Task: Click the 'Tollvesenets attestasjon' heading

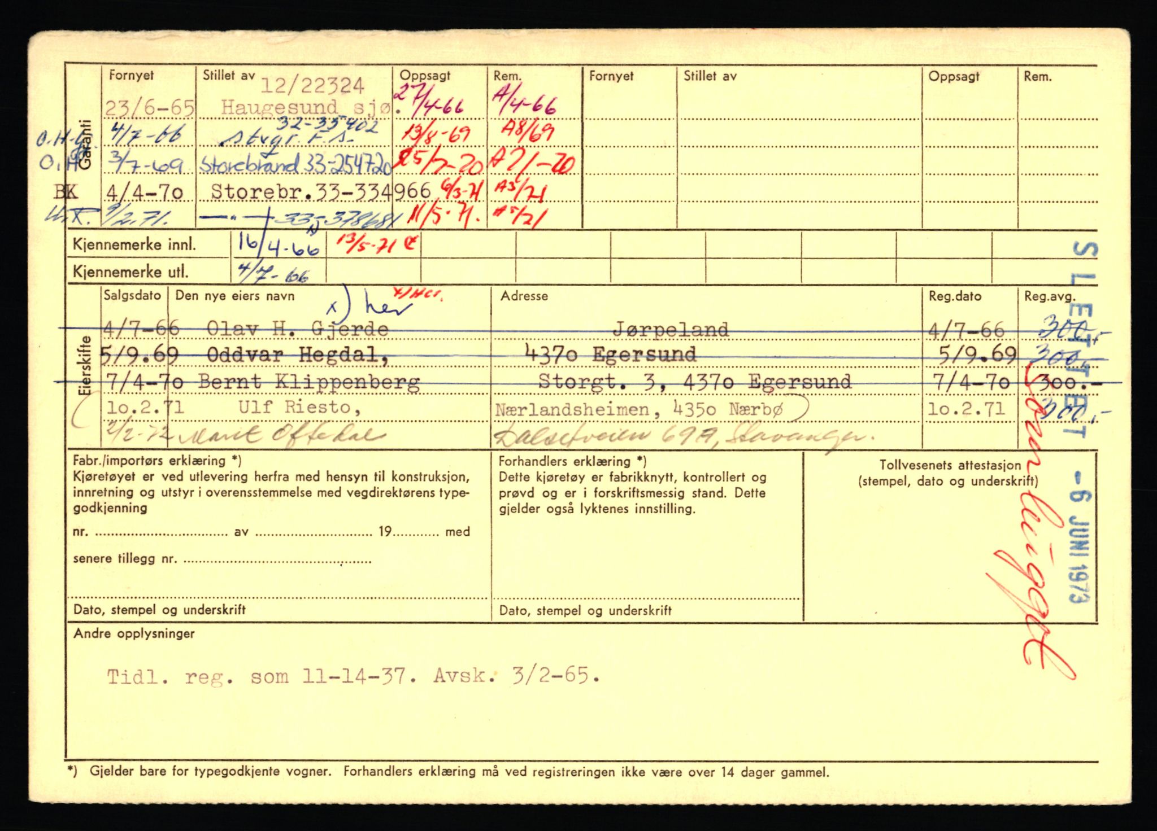Action: 950,465
